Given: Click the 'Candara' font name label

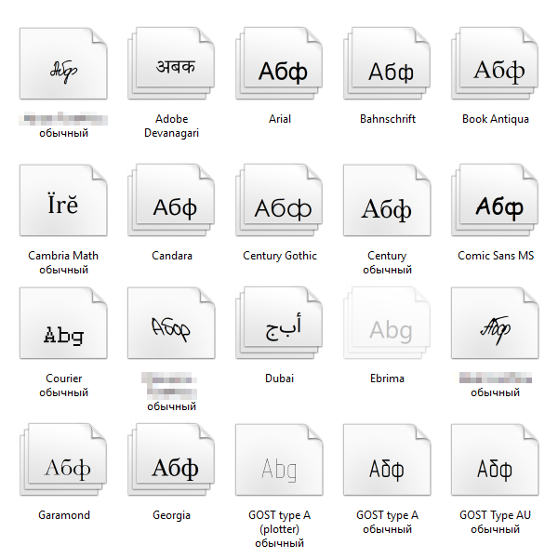Looking at the screenshot, I should click(x=172, y=256).
